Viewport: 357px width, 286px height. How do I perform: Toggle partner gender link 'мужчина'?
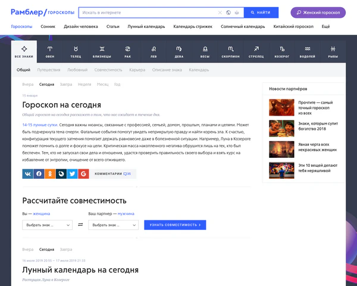click(126, 213)
